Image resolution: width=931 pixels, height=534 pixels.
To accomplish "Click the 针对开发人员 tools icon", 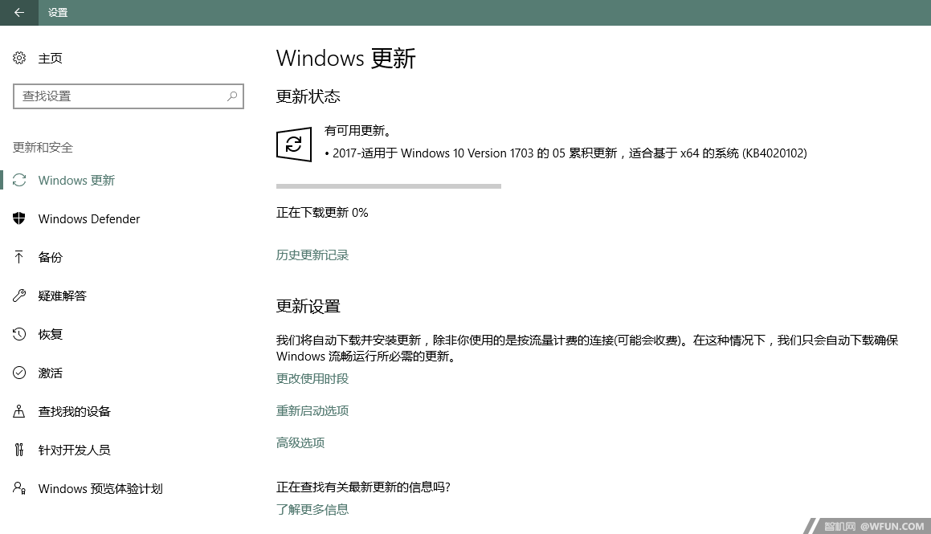I will 19,450.
